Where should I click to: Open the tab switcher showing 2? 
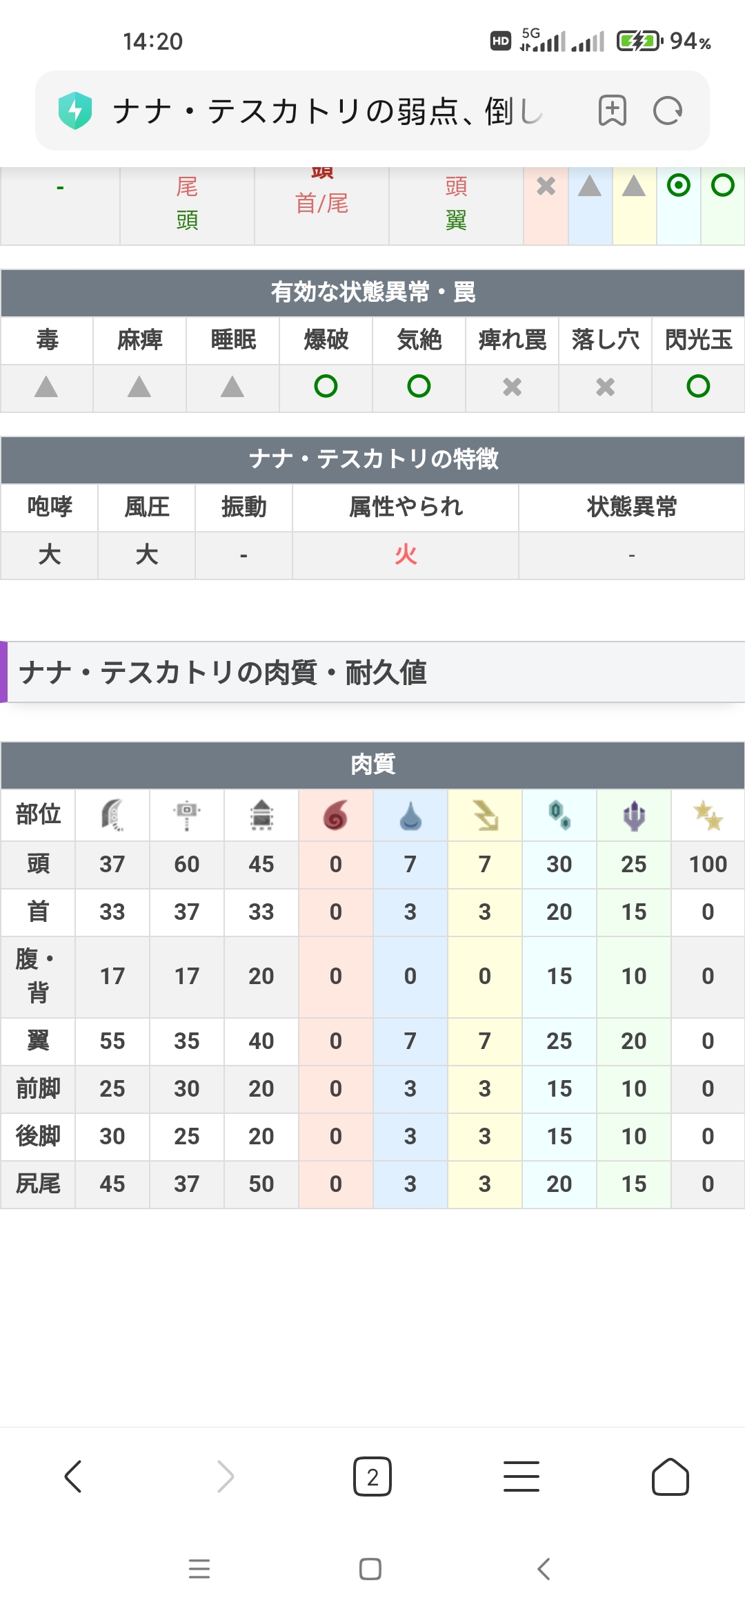coord(372,1476)
